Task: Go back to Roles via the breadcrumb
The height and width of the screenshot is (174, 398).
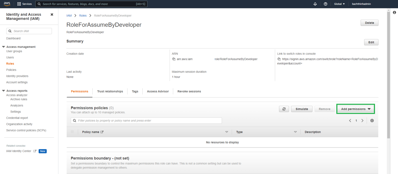Action: tap(83, 16)
